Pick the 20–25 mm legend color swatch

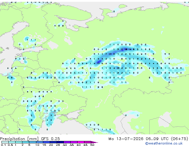pyautogui.click(x=53, y=142)
